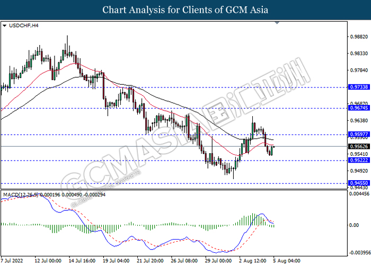Click the MACD scale value -0.003956
Screen dimensions: 371x265
pyautogui.click(x=360, y=252)
